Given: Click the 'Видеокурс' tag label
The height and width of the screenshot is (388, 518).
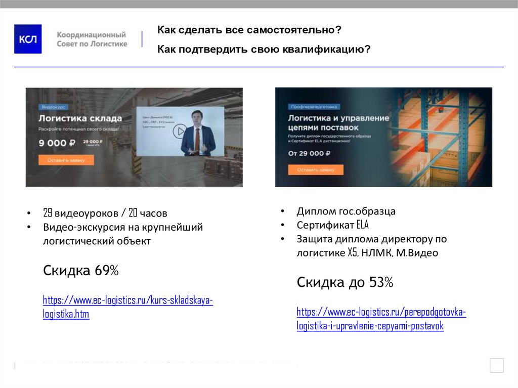Looking at the screenshot, I should click(53, 107).
